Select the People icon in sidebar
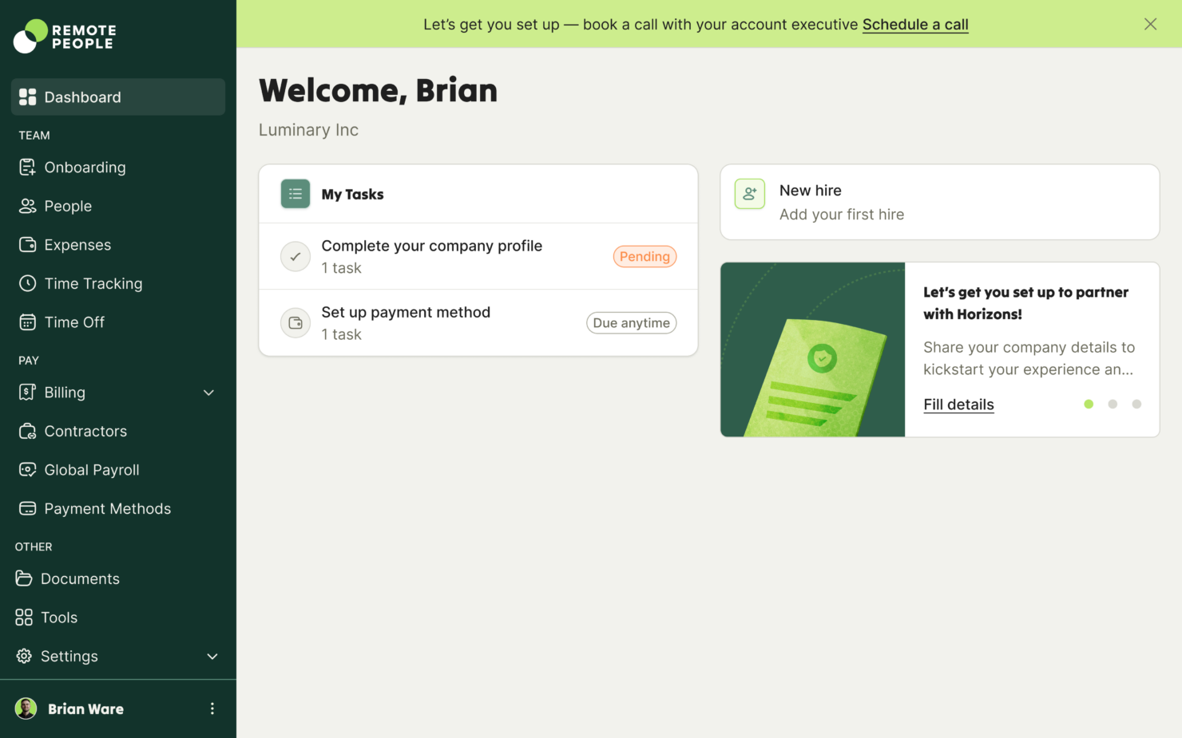This screenshot has width=1182, height=738. point(27,206)
